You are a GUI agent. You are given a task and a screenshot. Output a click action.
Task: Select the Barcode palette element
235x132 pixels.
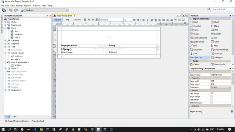[x=216, y=34]
